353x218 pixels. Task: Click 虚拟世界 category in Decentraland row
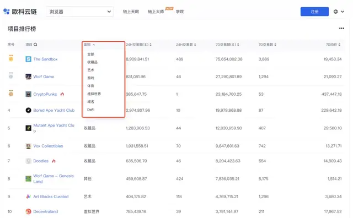tap(92, 211)
